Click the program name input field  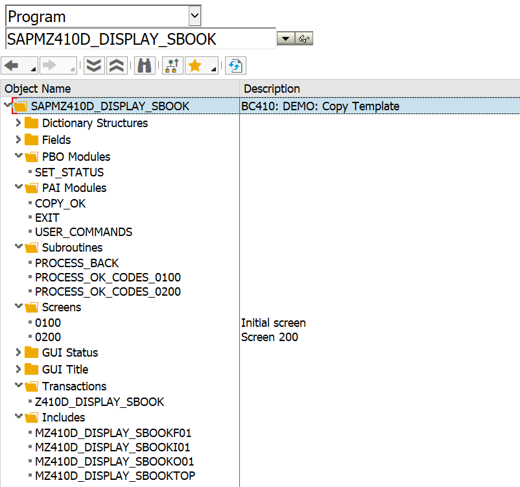141,39
